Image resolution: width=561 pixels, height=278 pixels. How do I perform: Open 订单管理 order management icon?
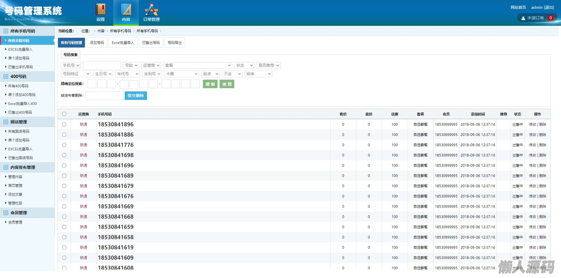151,10
